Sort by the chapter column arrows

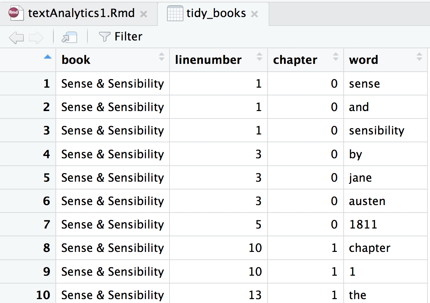point(335,56)
